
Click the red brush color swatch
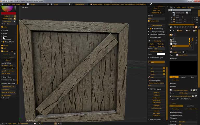point(8,13)
